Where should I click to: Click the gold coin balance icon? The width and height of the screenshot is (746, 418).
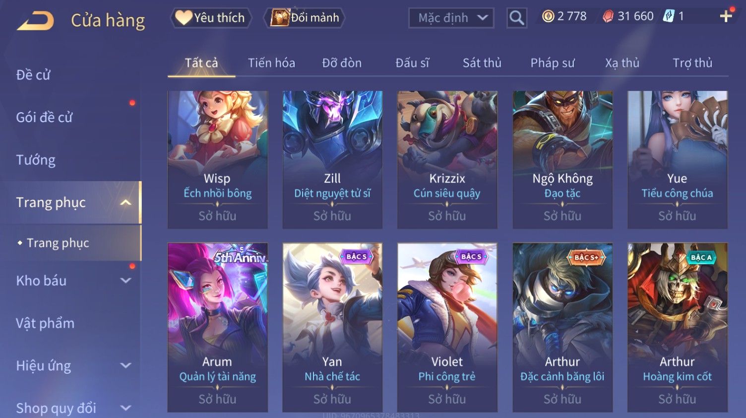click(548, 16)
